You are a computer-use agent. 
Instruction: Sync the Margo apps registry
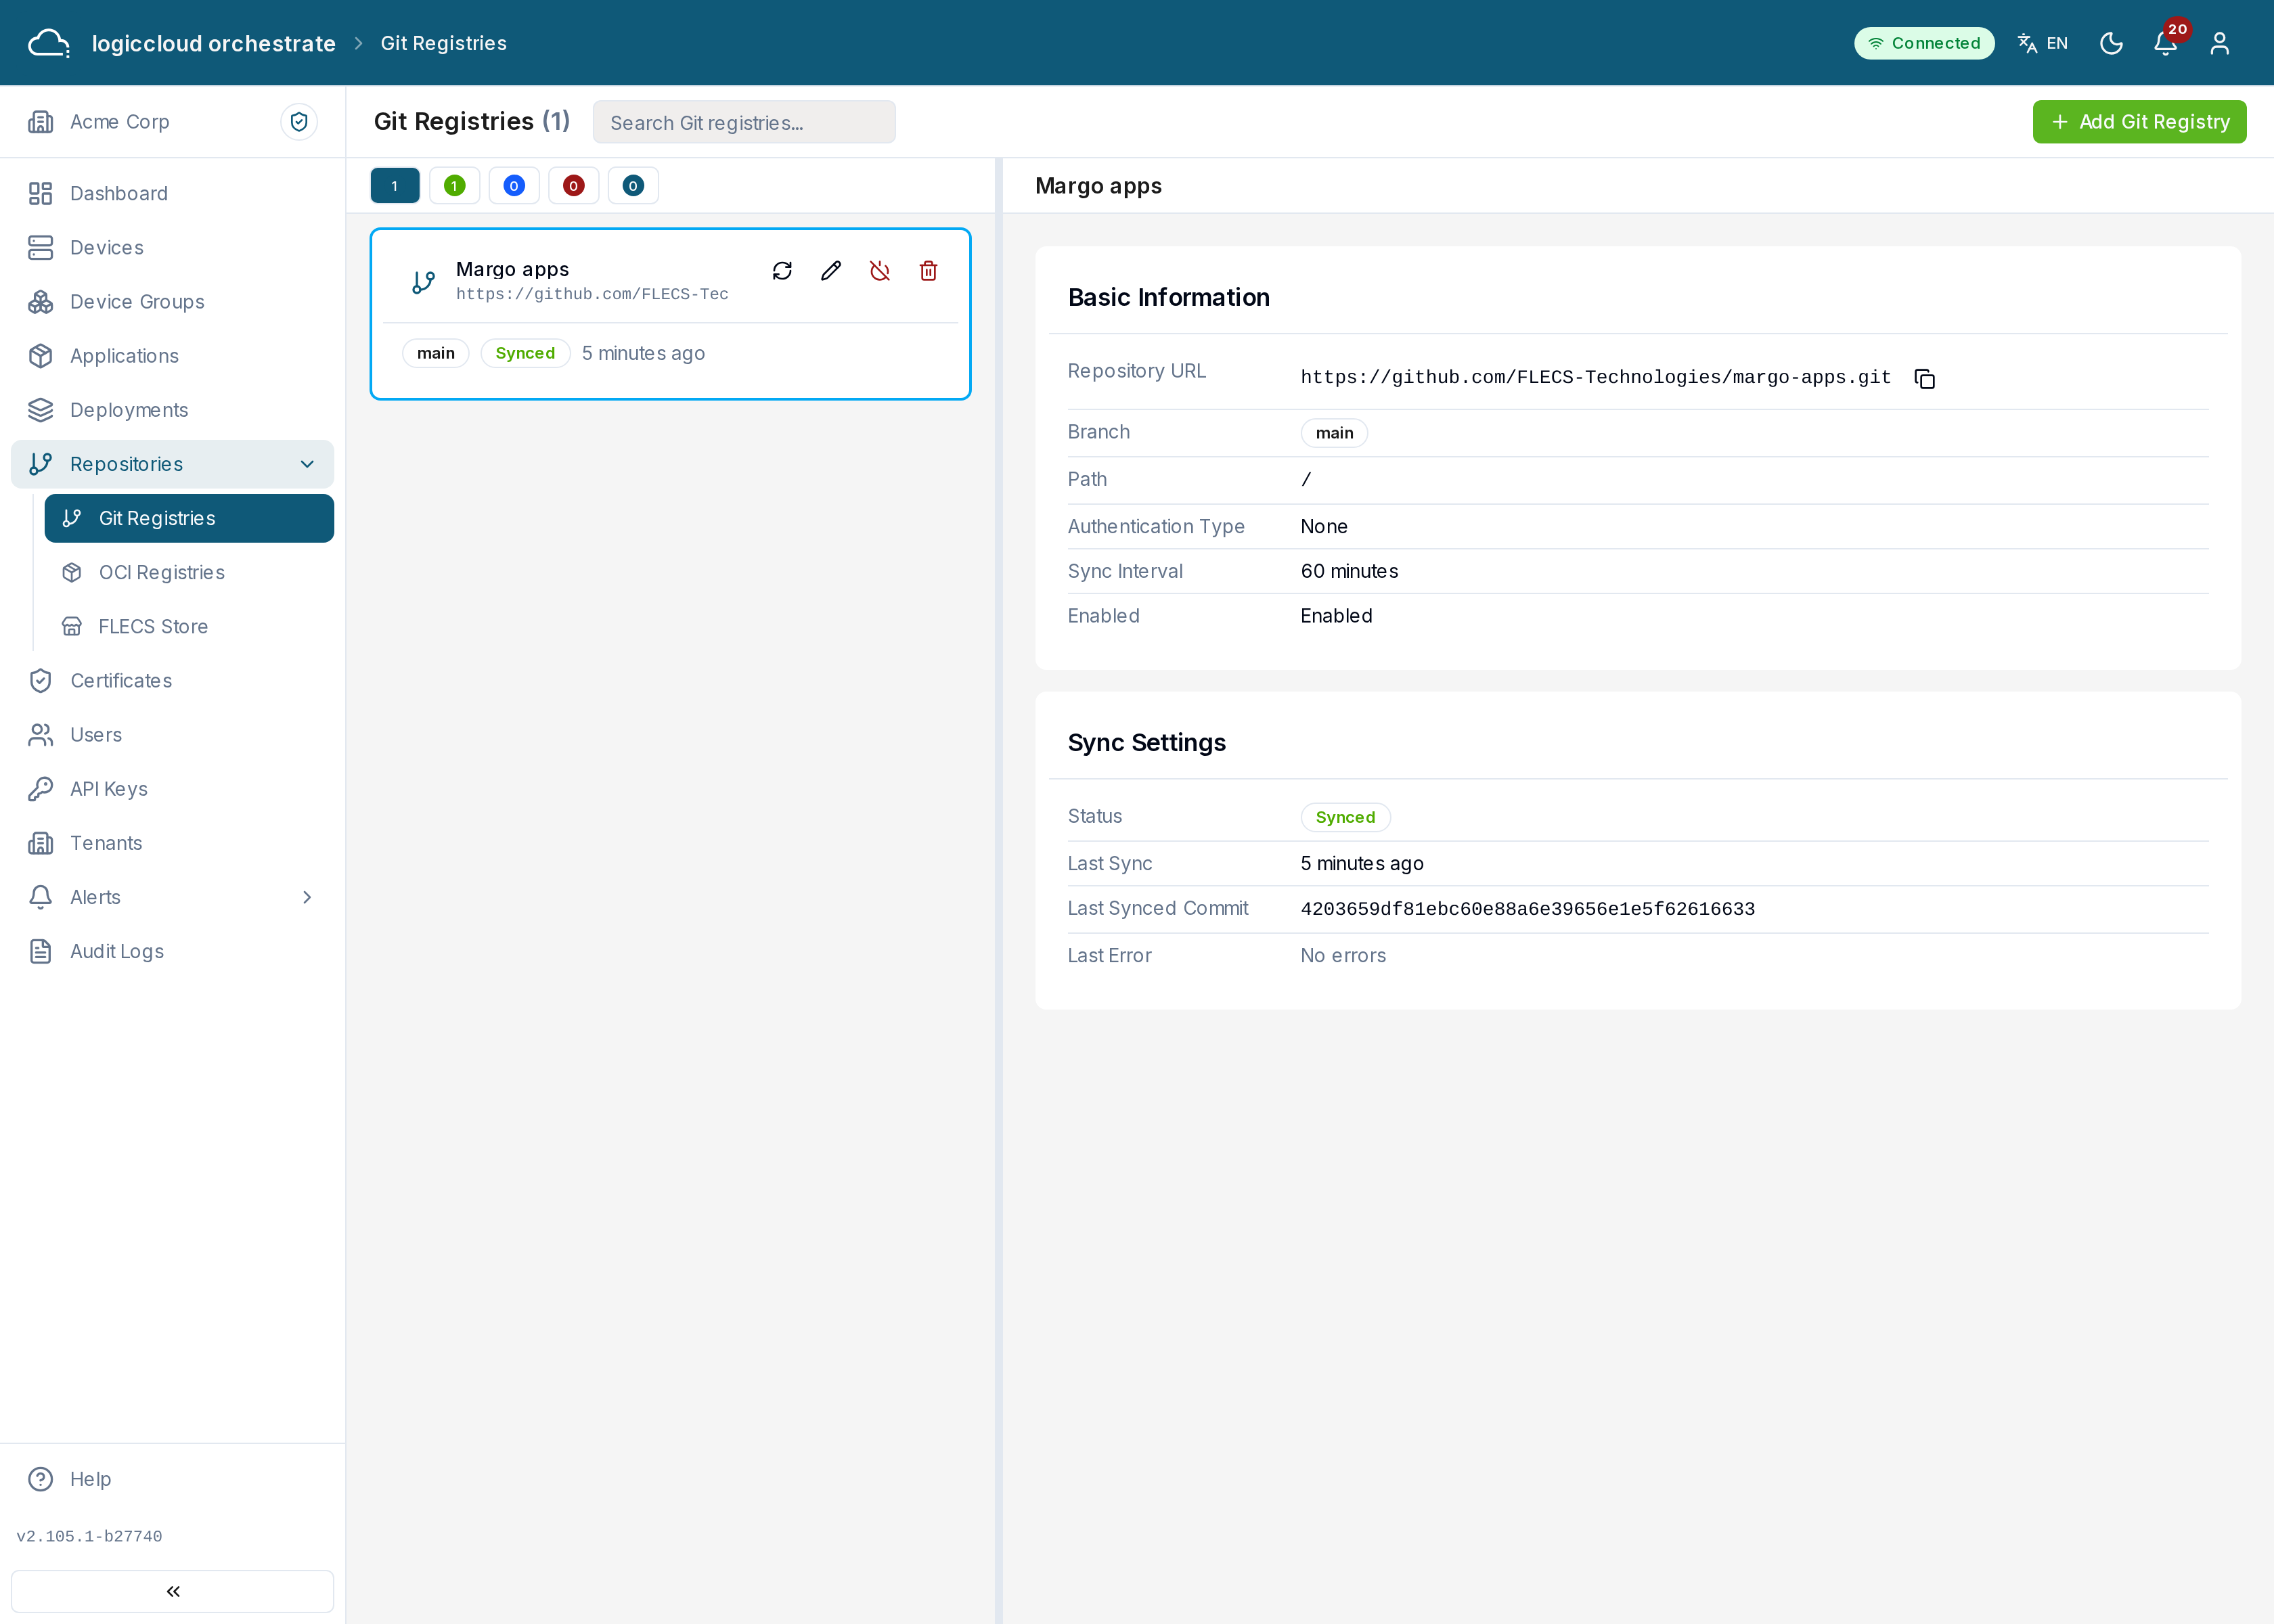click(x=782, y=271)
